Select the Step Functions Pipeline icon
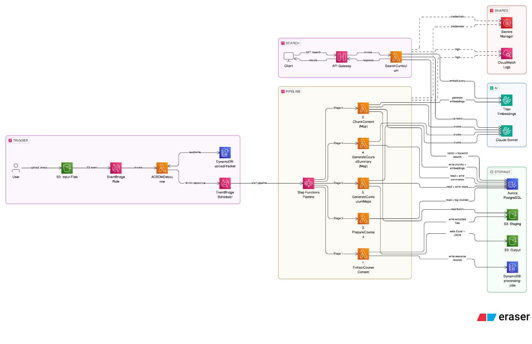532x344 pixels. point(308,183)
